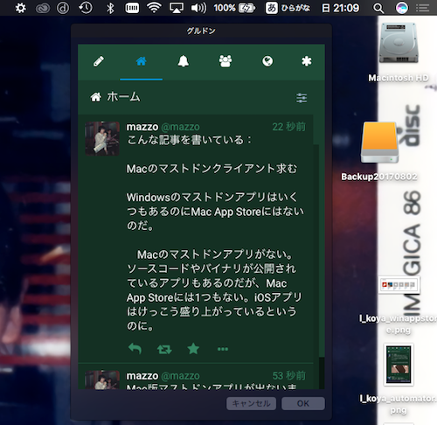Image resolution: width=437 pixels, height=425 pixels.
Task: Open the AirPlay display menu icon
Action: pyautogui.click(x=177, y=8)
